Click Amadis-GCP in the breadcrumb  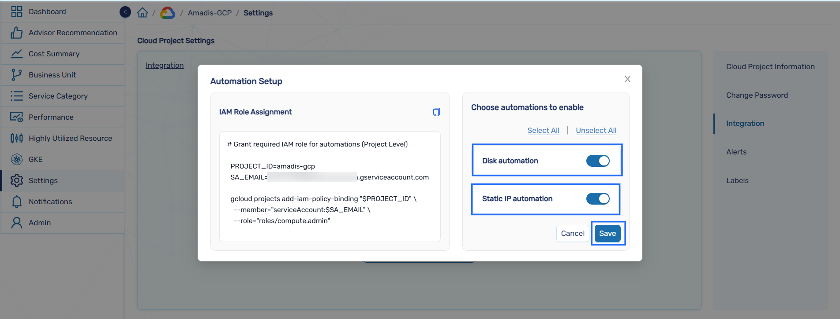[x=210, y=13]
